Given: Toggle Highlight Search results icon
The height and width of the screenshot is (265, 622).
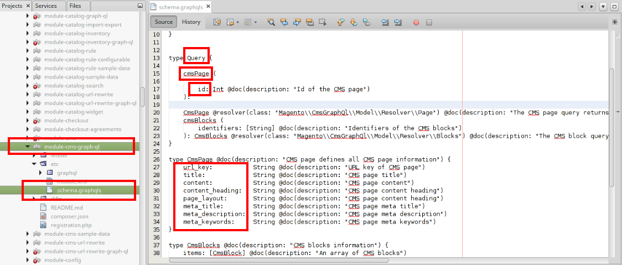Looking at the screenshot, I should [x=309, y=22].
